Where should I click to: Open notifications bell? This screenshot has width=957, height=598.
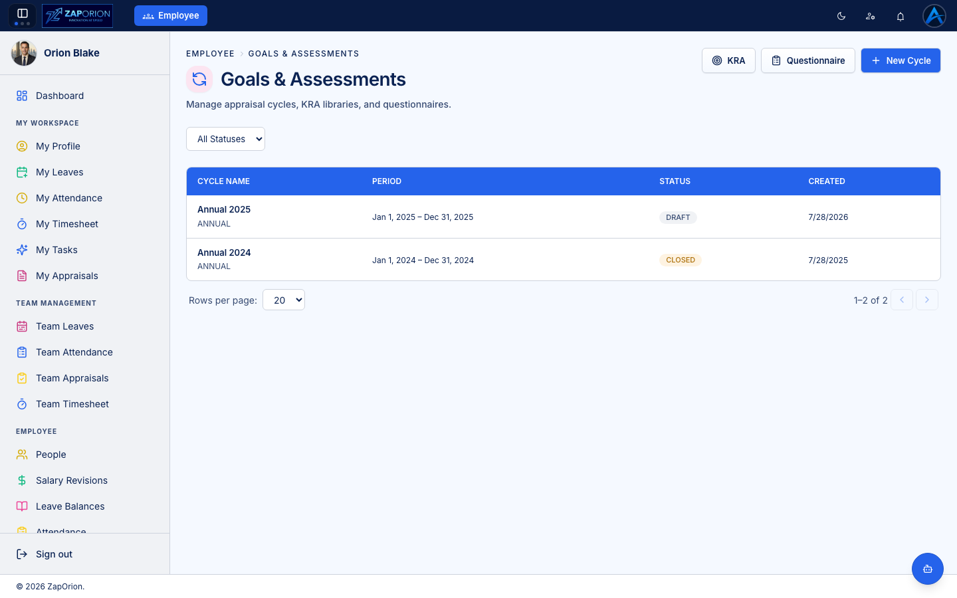tap(901, 16)
